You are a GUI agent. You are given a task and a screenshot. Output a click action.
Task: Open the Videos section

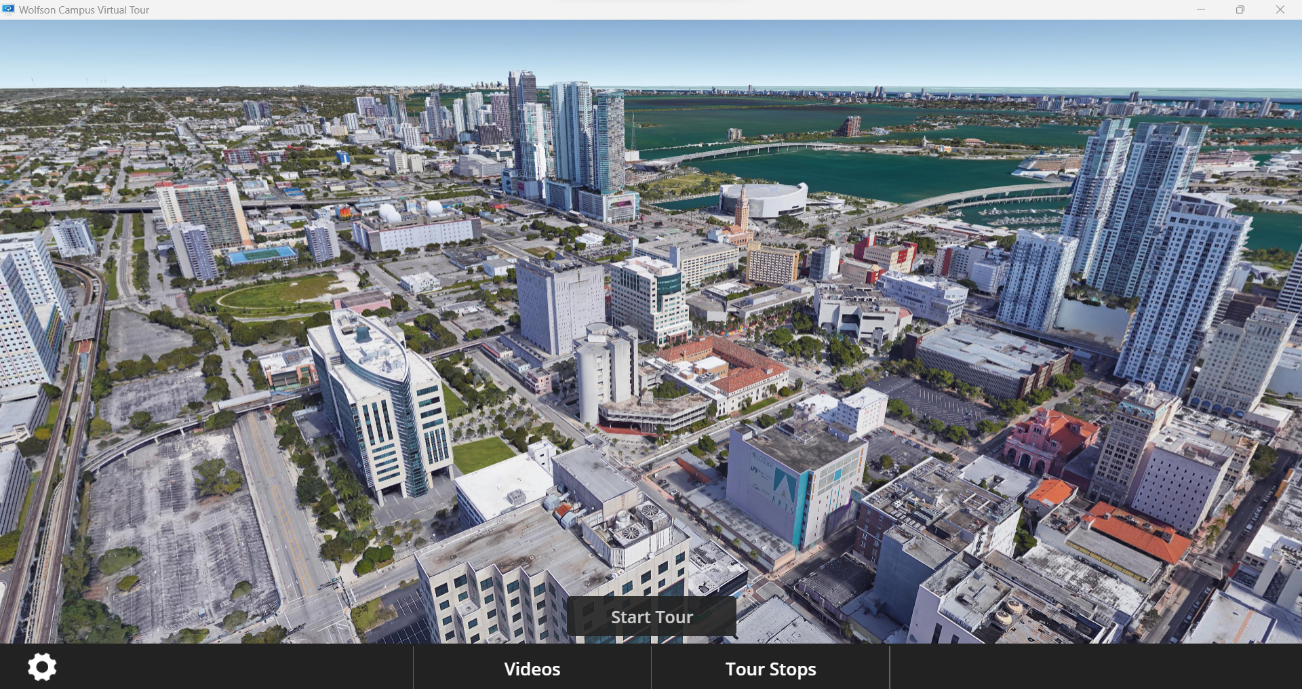pyautogui.click(x=532, y=669)
